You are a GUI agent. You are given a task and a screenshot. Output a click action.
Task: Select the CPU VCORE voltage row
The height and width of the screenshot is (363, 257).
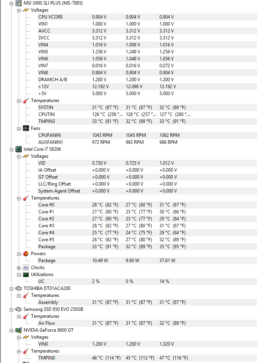(147, 17)
